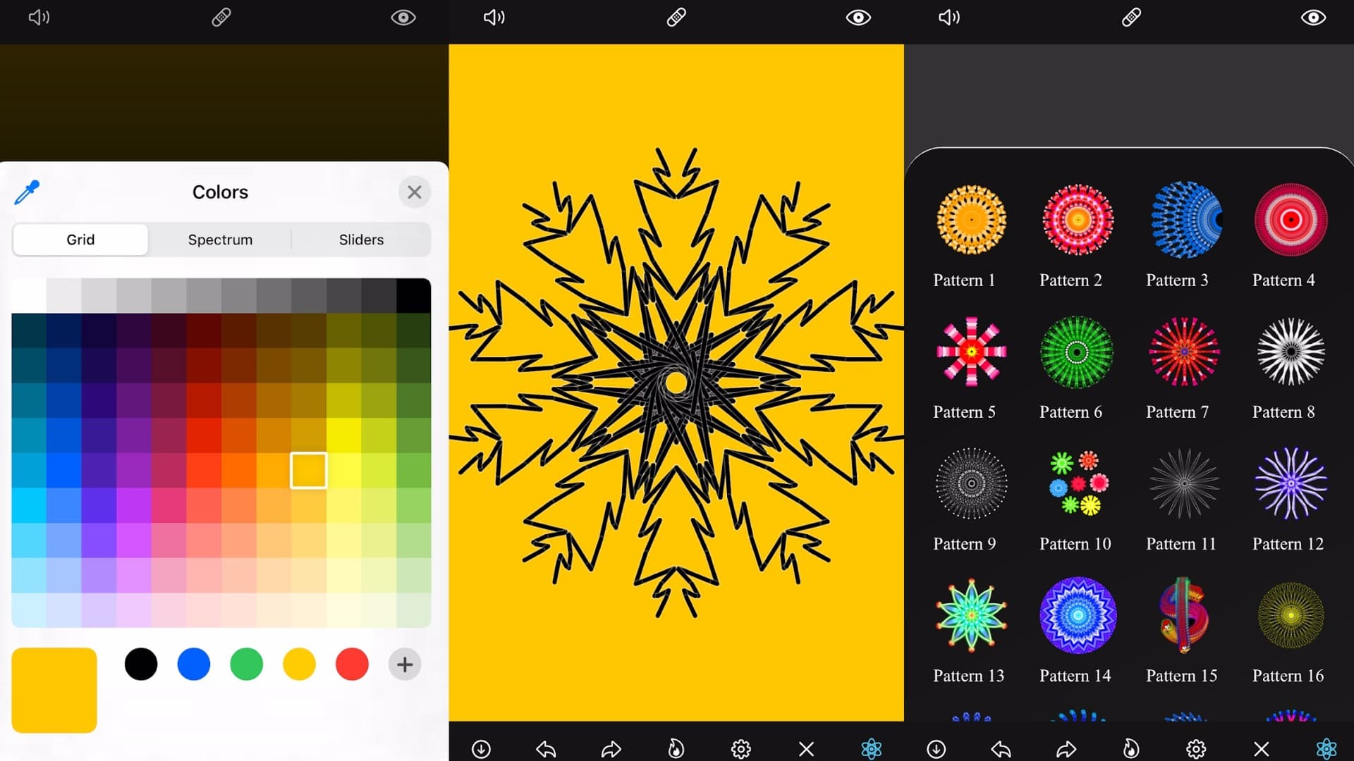
Task: Click the sound/volume icon on left panel
Action: 37,17
